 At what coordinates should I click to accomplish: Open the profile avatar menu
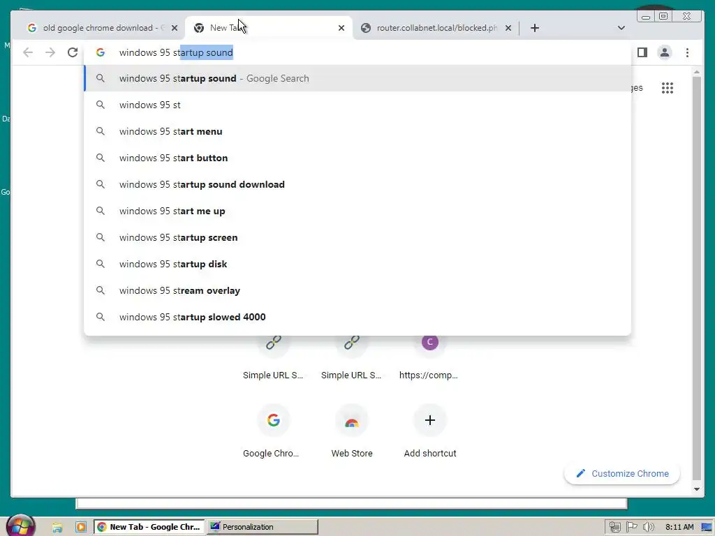pos(665,52)
